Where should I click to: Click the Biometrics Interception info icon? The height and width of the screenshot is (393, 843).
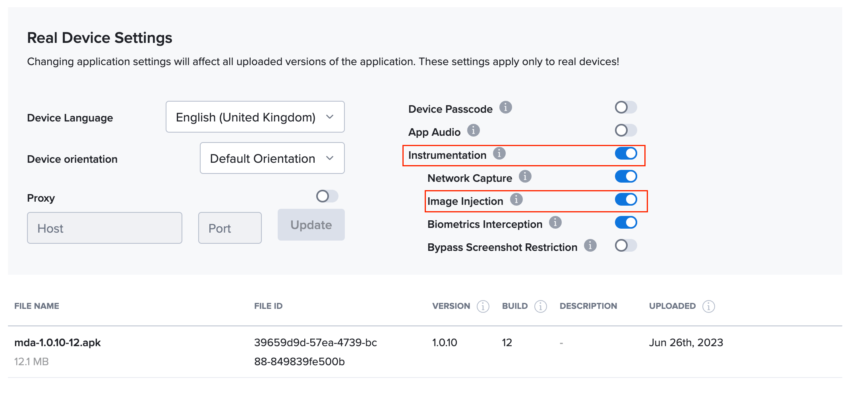555,223
